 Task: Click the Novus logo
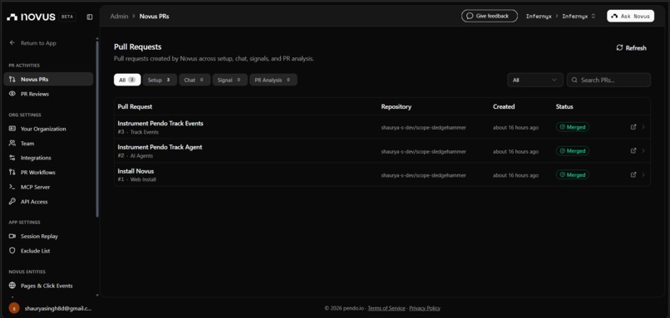tap(32, 17)
